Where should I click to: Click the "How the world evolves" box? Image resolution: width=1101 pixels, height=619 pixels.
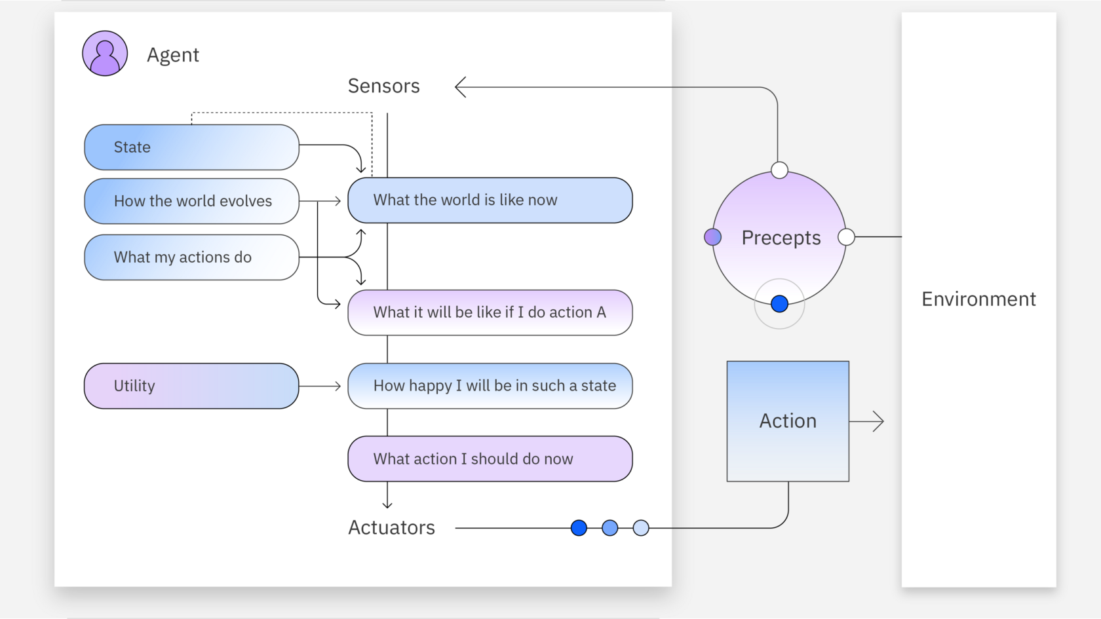(191, 201)
